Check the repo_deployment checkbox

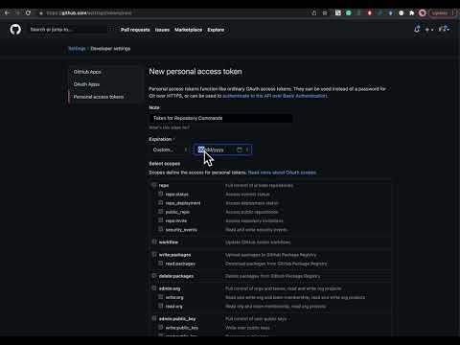pos(161,203)
